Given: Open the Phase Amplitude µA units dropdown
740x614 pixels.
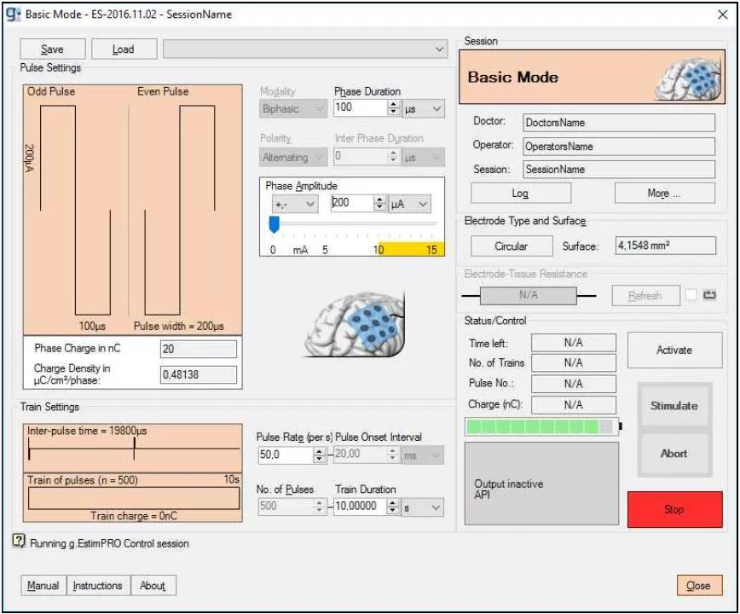Looking at the screenshot, I should (x=408, y=203).
